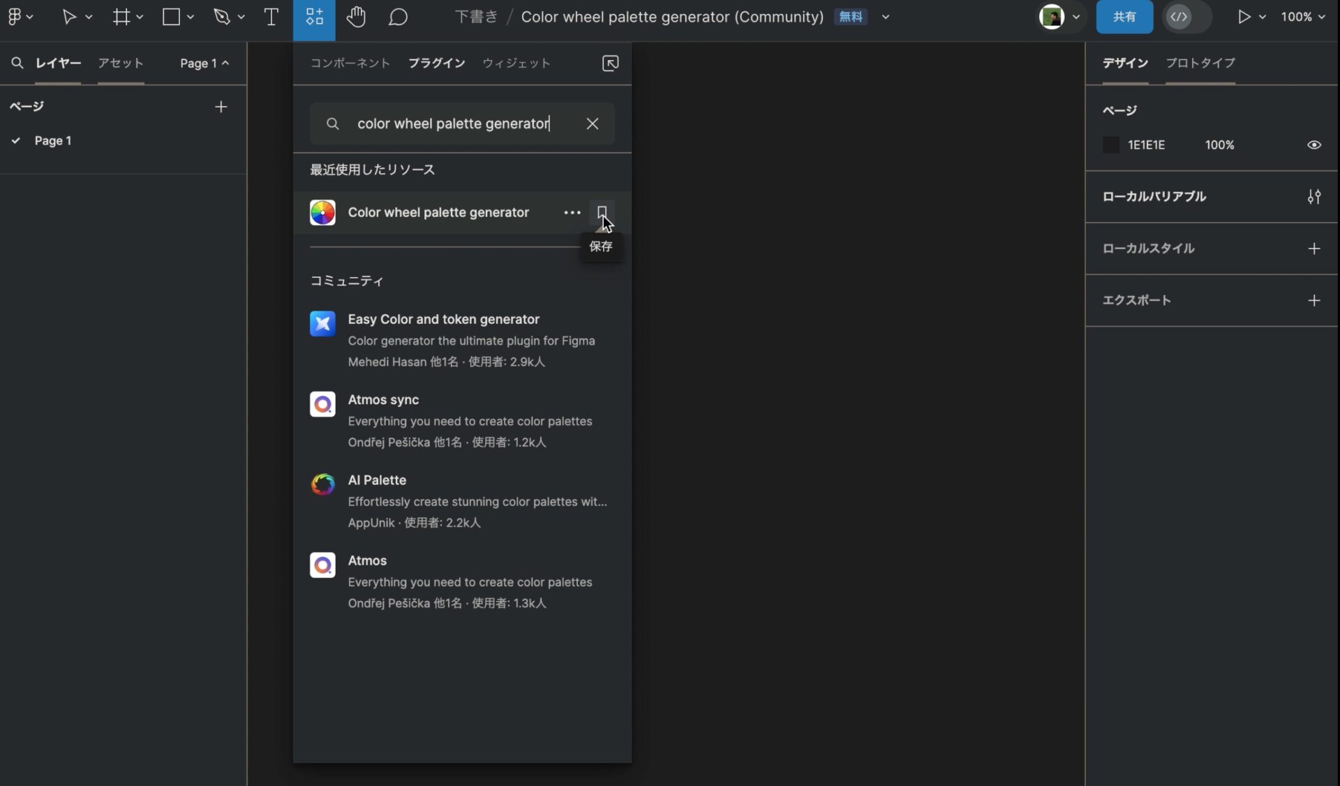Click the layers panel search icon
1340x786 pixels.
coord(17,63)
